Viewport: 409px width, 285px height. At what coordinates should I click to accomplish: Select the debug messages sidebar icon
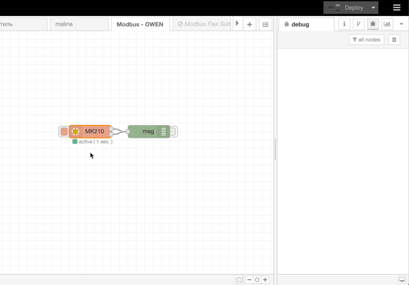coord(373,24)
